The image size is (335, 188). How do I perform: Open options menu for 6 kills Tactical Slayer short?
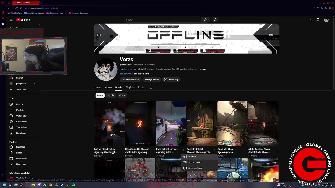276,150
